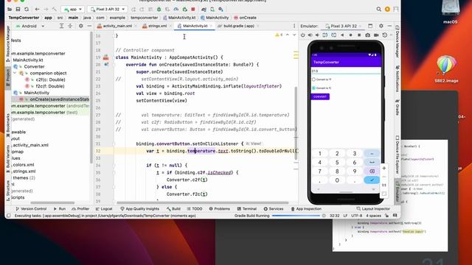Open the Android project view dropdown
This screenshot has height=265, width=472.
[x=29, y=26]
